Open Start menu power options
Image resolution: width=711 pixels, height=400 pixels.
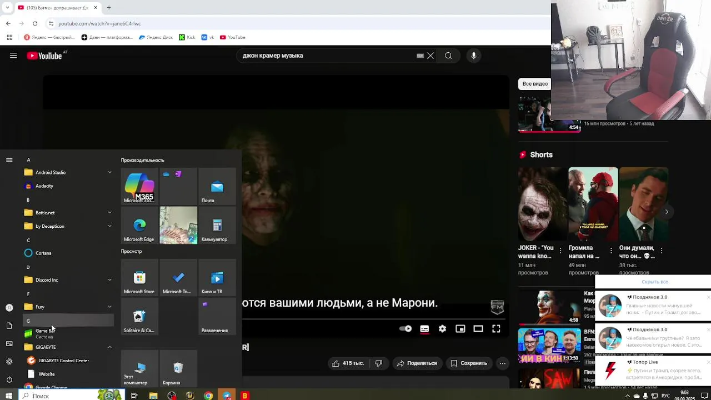(9, 379)
